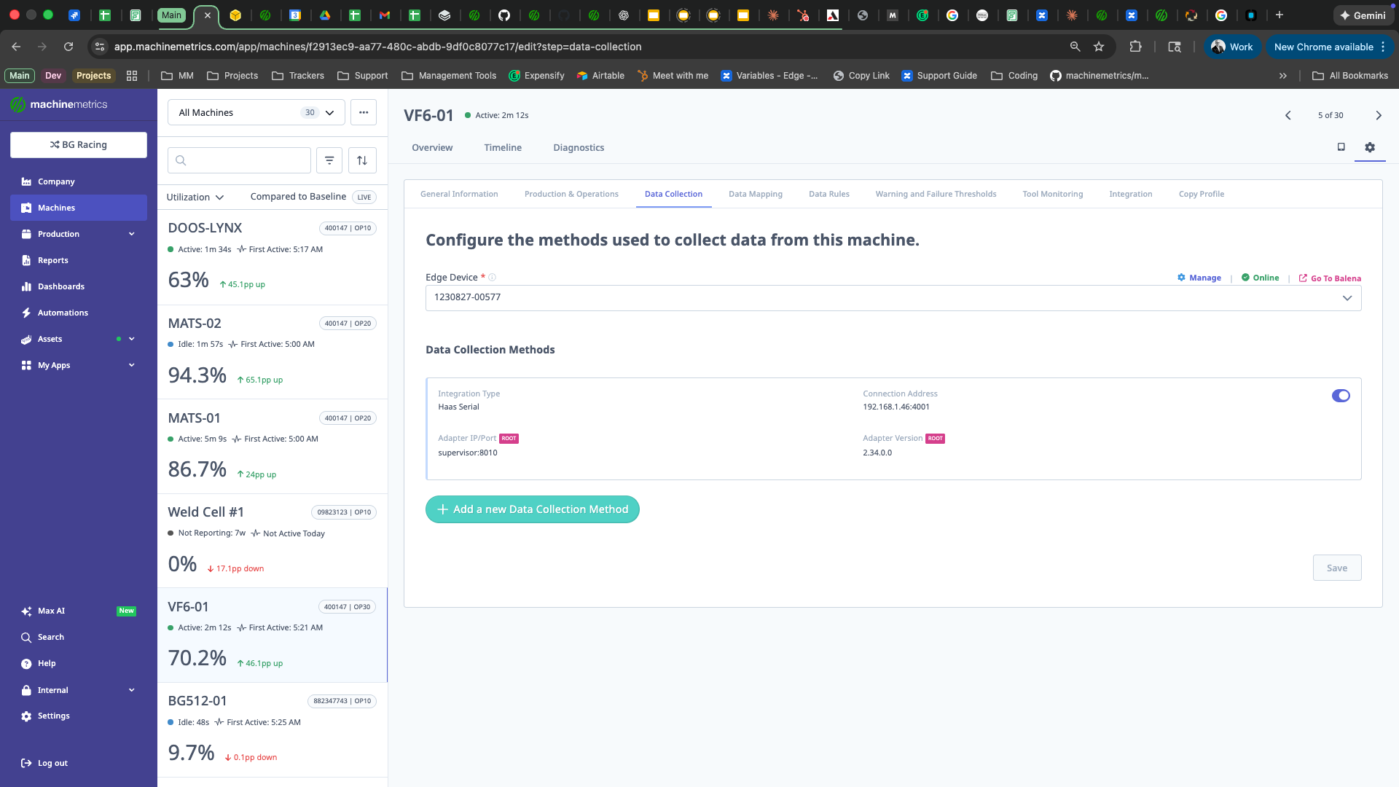Open Automations in the left sidebar
The height and width of the screenshot is (787, 1399).
point(64,312)
